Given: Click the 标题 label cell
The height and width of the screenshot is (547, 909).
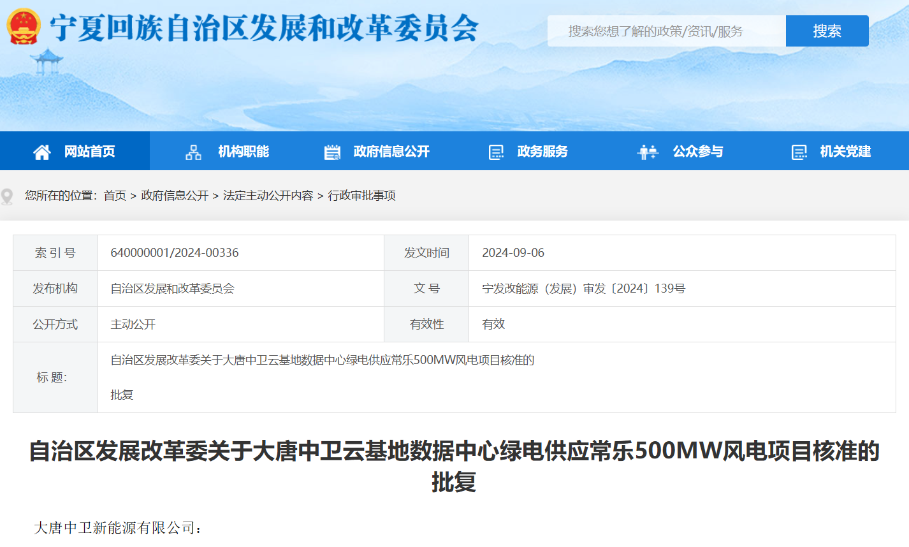Looking at the screenshot, I should pos(55,377).
